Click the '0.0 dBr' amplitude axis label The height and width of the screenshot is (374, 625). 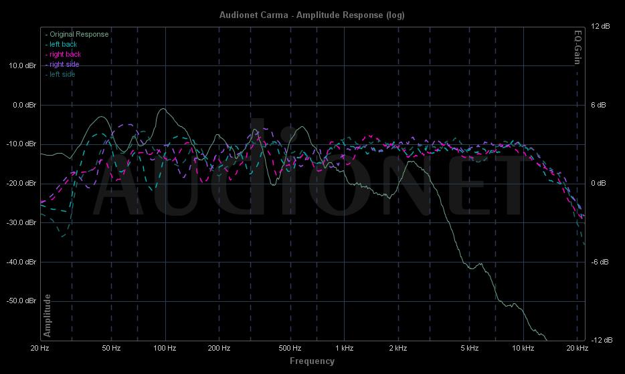pos(24,105)
